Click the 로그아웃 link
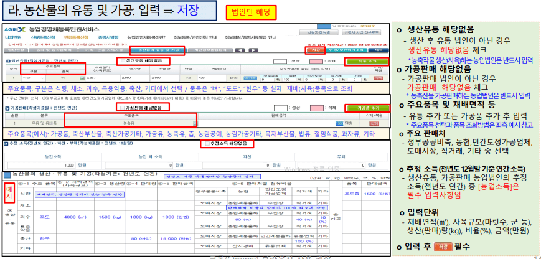 (x=367, y=26)
